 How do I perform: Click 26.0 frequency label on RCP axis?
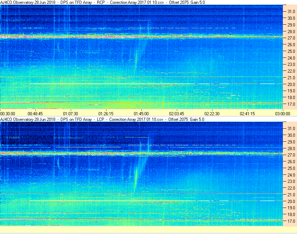[291, 44]
